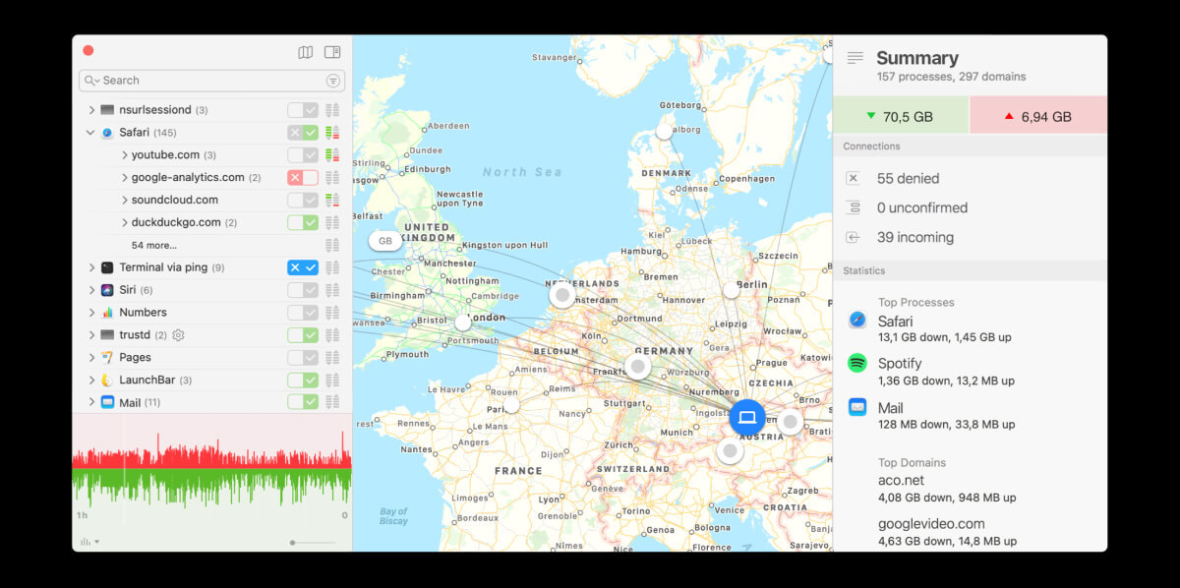Show 54 more Safari domains
The width and height of the screenshot is (1180, 588).
click(154, 245)
